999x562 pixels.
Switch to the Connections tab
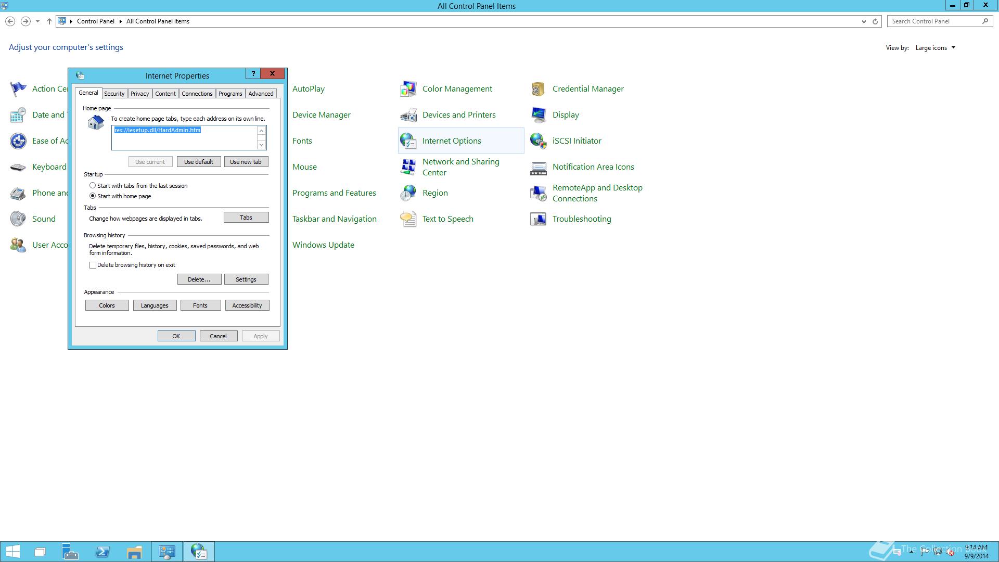[197, 94]
